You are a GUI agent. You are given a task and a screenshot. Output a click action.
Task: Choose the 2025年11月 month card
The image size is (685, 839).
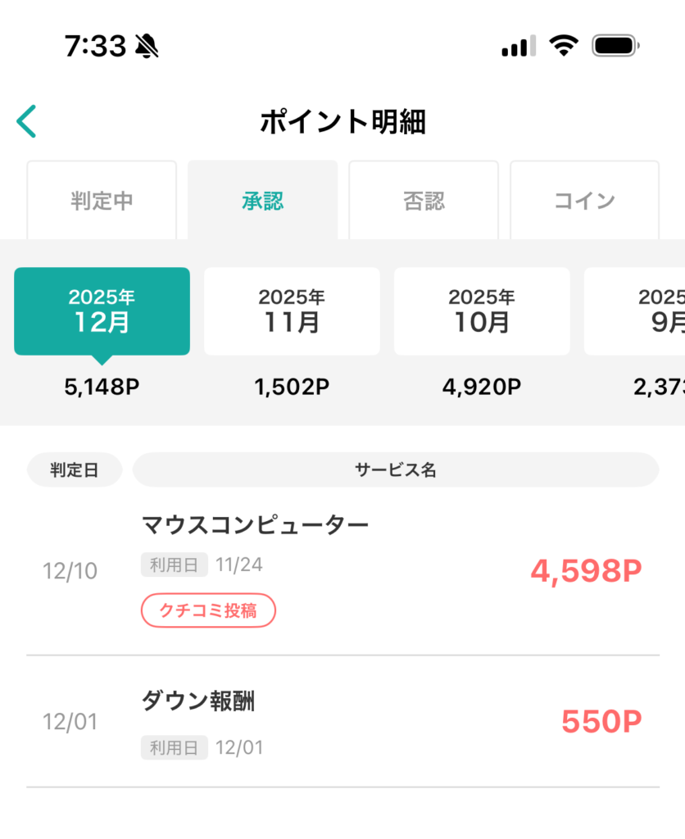(x=292, y=311)
